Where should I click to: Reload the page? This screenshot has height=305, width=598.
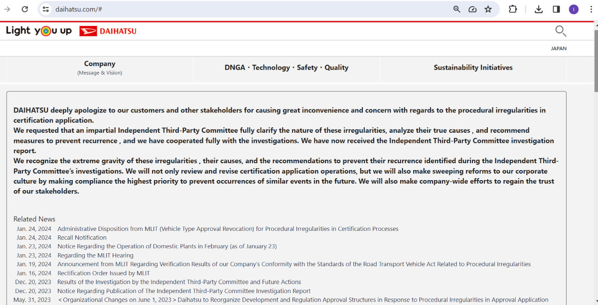pyautogui.click(x=24, y=9)
